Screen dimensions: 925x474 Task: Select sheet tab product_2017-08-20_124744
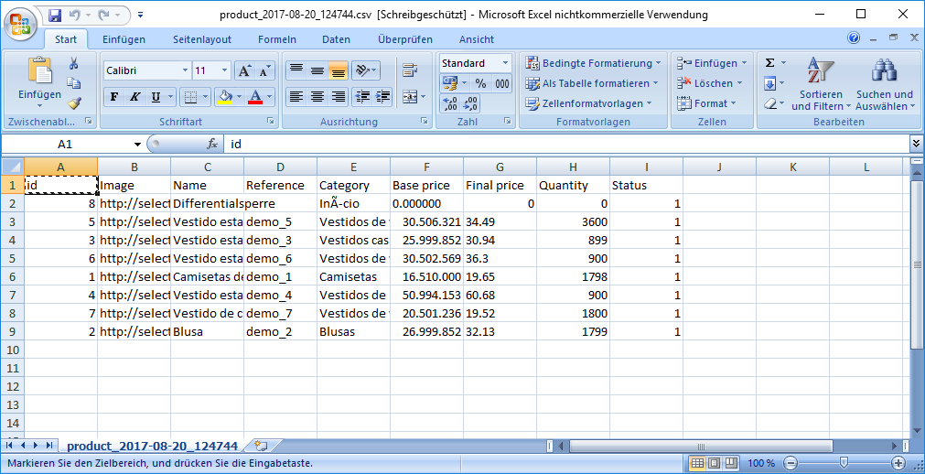tap(152, 447)
